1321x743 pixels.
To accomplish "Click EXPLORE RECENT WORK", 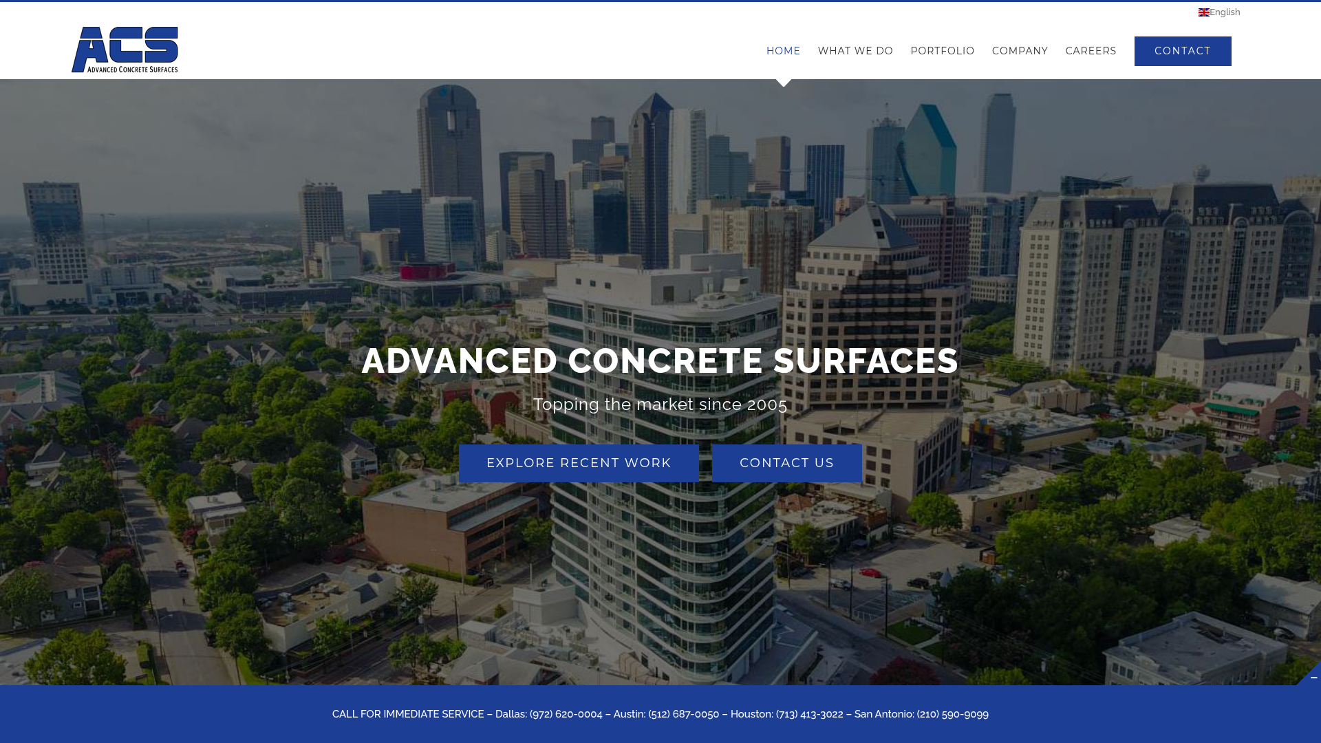I will tap(579, 463).
